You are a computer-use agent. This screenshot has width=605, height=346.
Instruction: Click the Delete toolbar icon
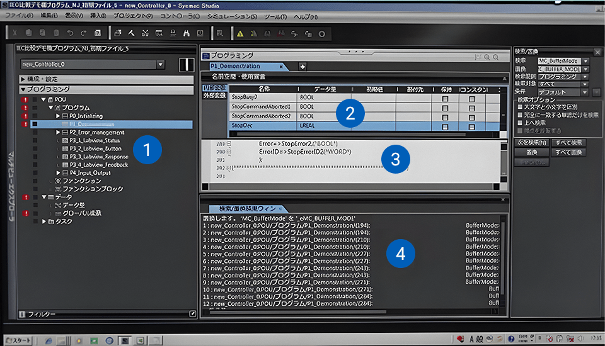56,33
